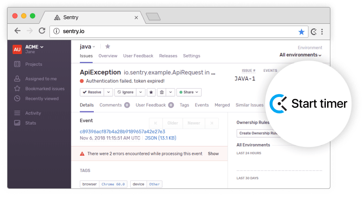Click the site info icon in address bar
This screenshot has width=364, height=201.
coord(56,31)
